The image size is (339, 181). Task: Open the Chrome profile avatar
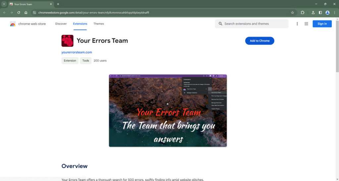(327, 13)
